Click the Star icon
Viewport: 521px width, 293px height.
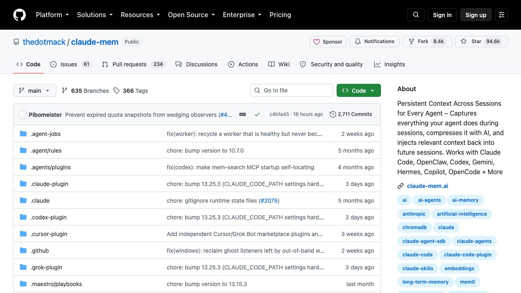[464, 41]
